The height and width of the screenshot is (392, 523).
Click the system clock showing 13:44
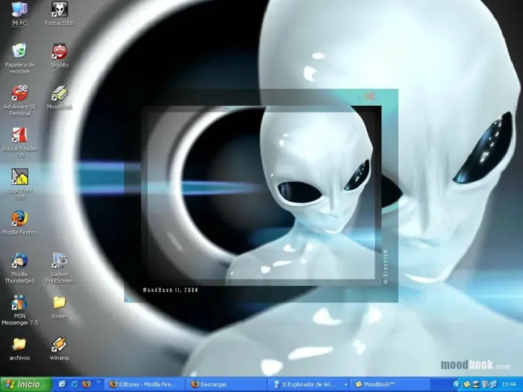tap(509, 385)
